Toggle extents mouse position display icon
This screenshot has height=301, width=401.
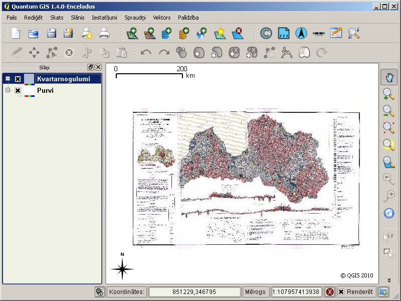click(99, 292)
